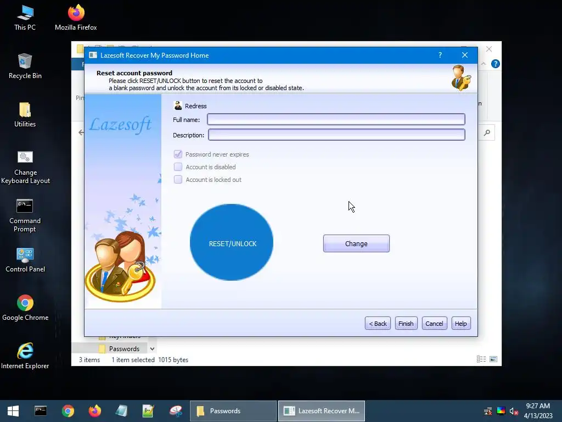This screenshot has height=422, width=562.
Task: Open Mozilla Firefox desktop shortcut
Action: tap(76, 18)
